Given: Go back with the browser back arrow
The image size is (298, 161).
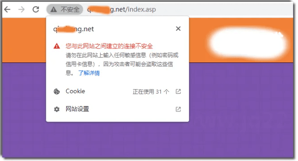Looking at the screenshot, I should click(x=7, y=9).
